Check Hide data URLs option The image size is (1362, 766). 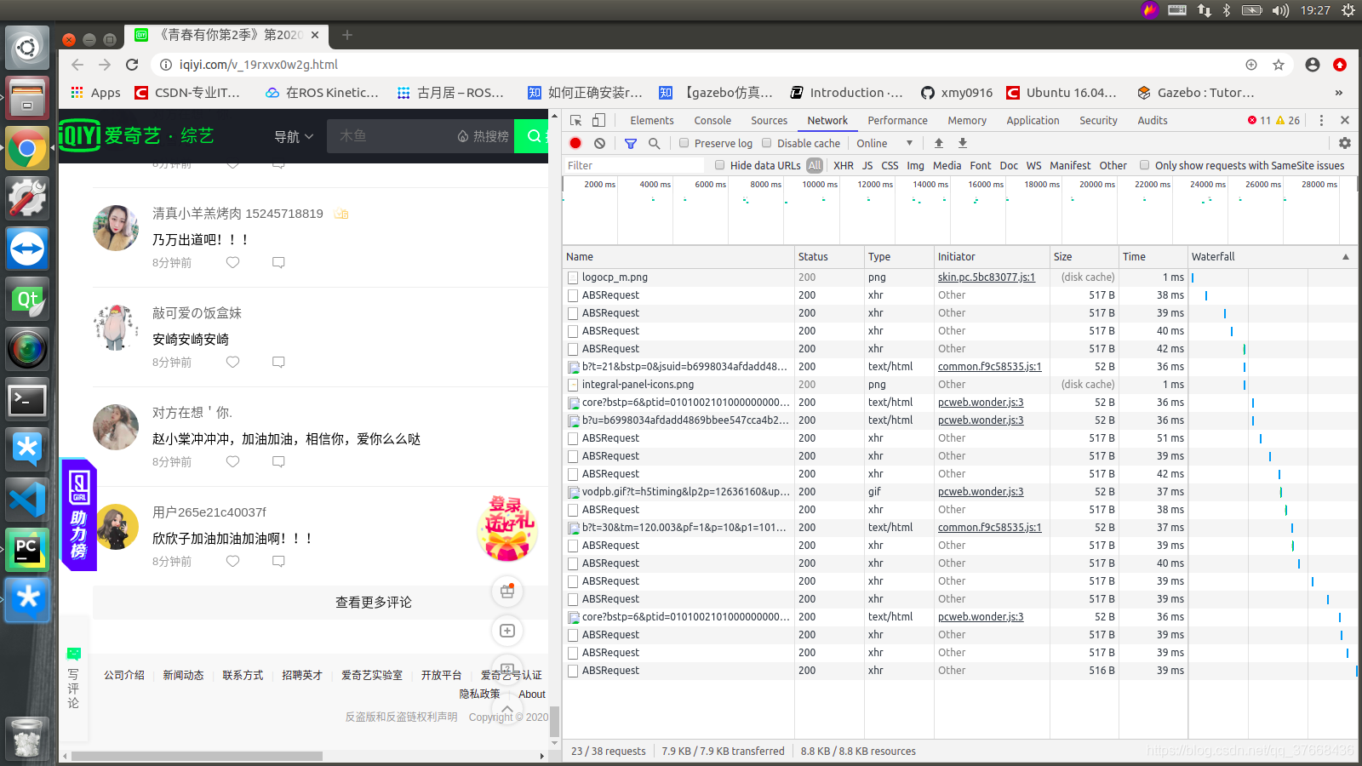pos(719,165)
